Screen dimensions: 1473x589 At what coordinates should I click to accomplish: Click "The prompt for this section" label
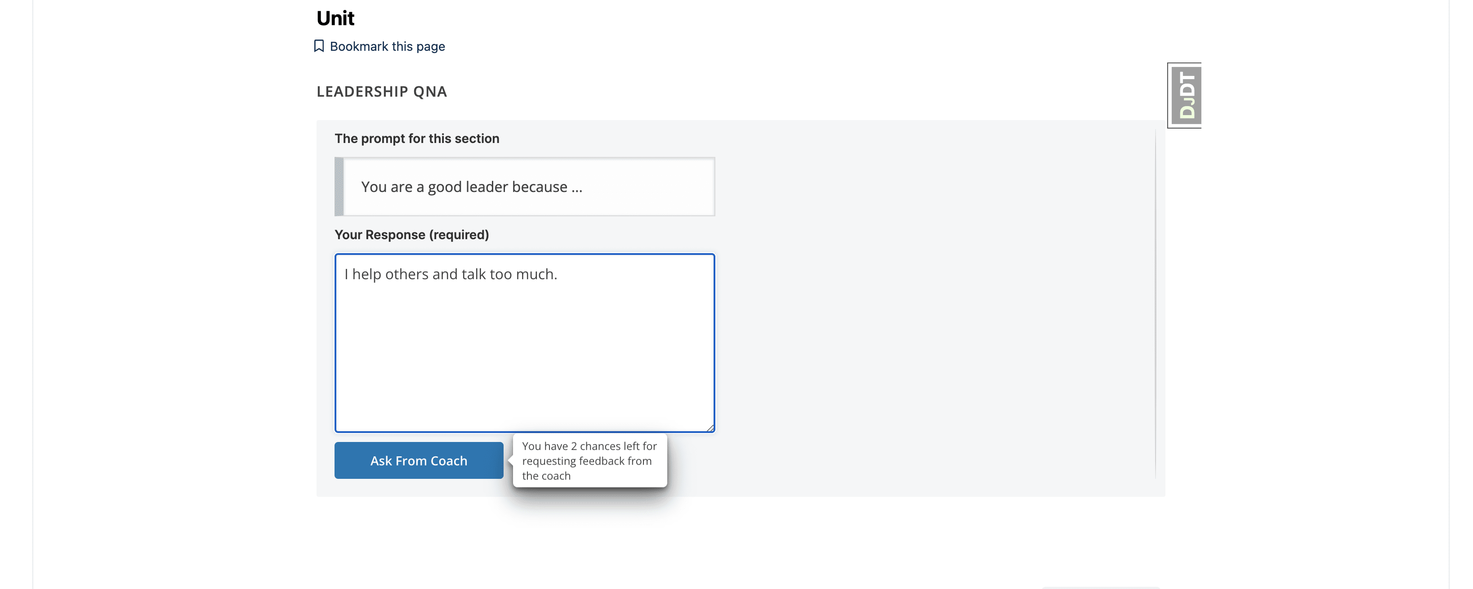coord(417,138)
